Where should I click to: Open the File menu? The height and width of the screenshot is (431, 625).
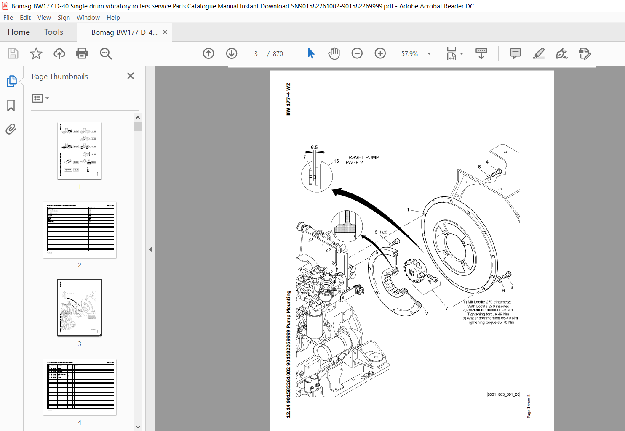tap(8, 18)
